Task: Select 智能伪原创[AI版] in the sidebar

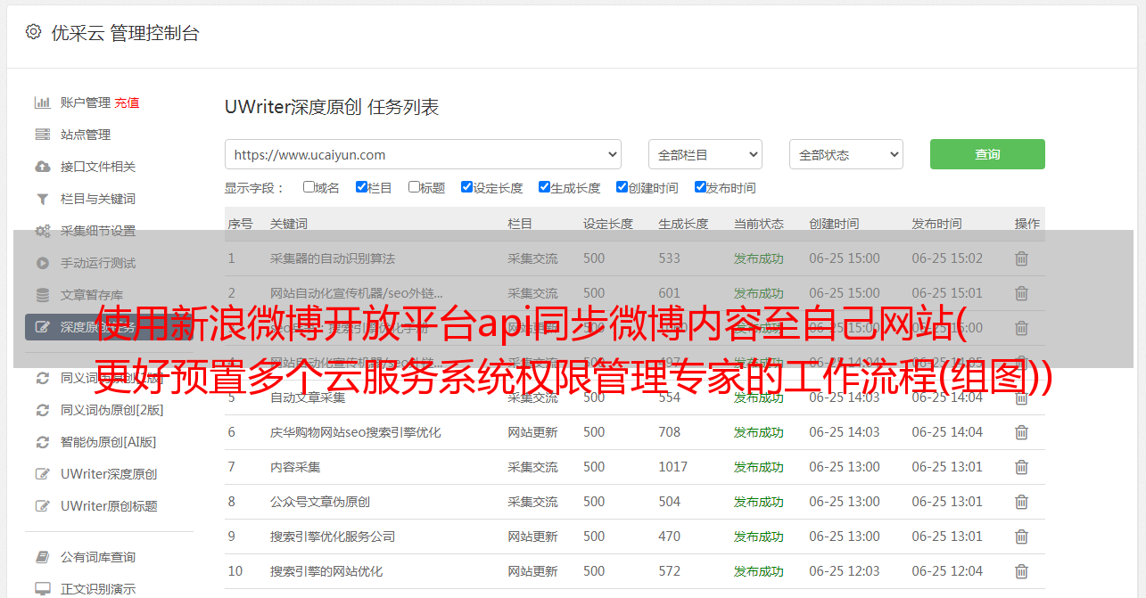Action: 109,442
